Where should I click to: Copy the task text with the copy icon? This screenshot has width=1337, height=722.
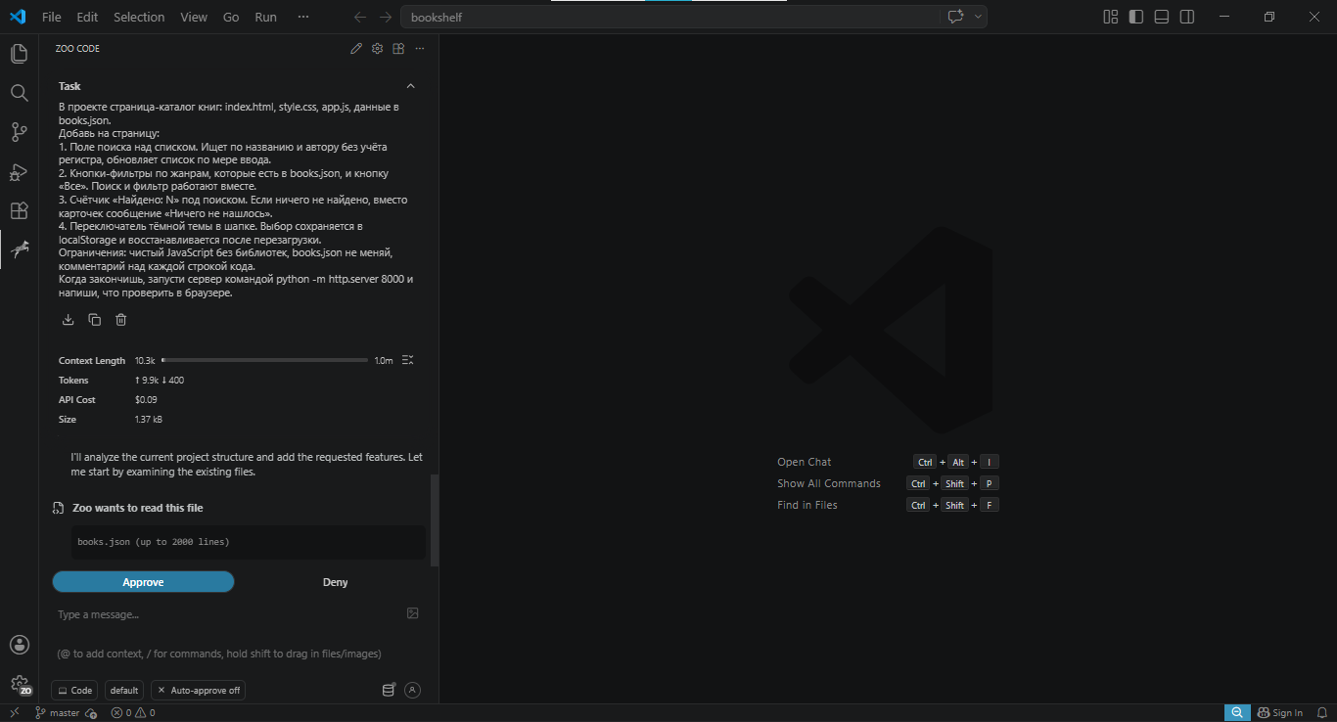[x=95, y=320]
